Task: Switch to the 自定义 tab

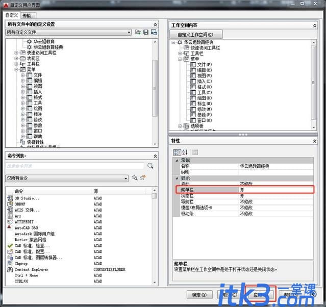Action: [12, 15]
